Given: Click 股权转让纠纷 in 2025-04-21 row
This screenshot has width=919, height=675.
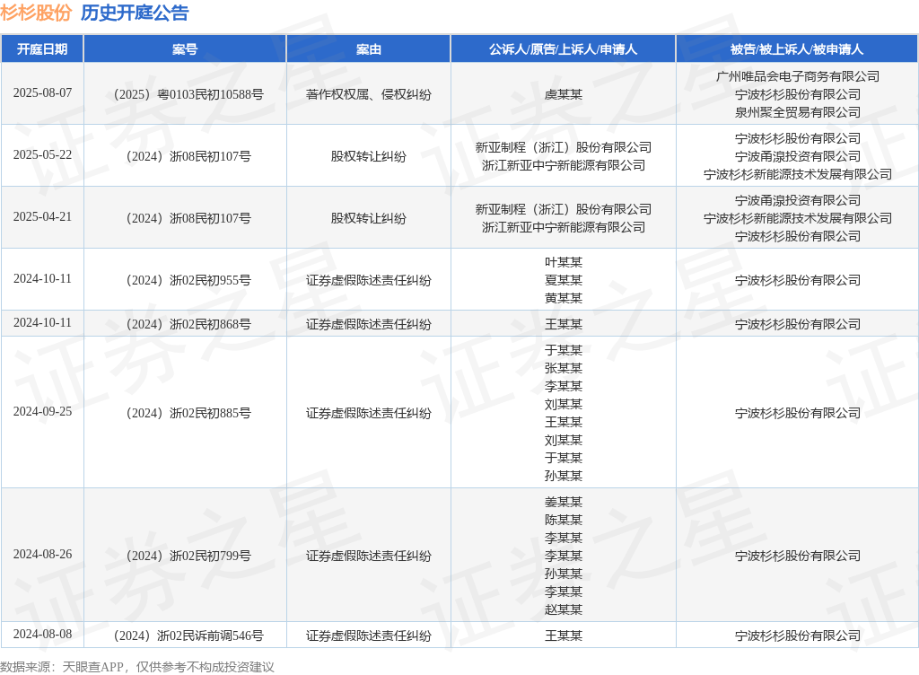Looking at the screenshot, I should pyautogui.click(x=369, y=218).
